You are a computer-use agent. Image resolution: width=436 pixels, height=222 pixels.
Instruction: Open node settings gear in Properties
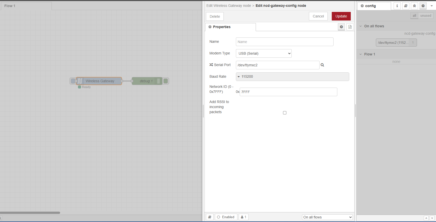pos(341,27)
